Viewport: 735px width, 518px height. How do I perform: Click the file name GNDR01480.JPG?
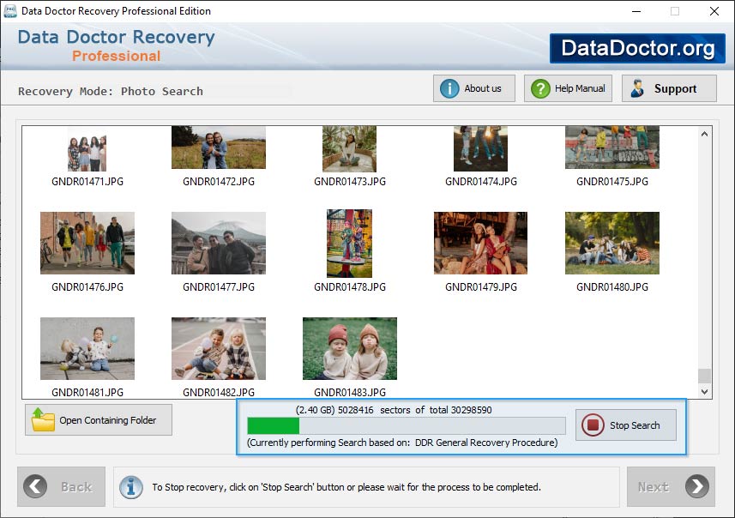coord(612,287)
